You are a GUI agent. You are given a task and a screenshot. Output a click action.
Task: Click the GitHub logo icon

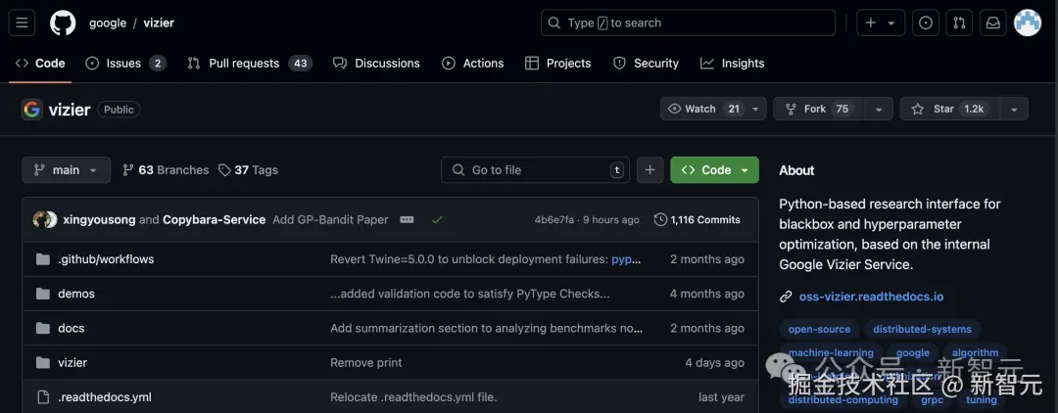coord(63,23)
